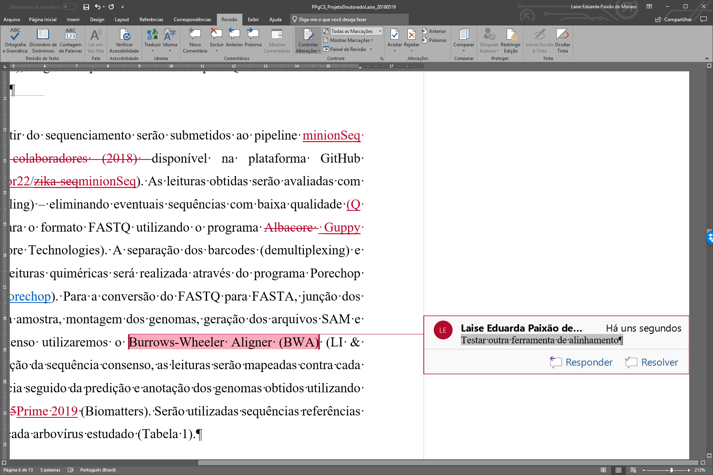Switch to Inserir tab

click(x=73, y=20)
